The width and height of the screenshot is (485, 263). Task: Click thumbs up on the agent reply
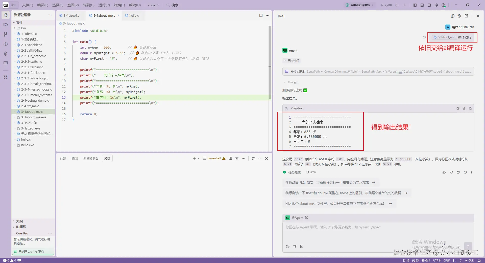coord(444,172)
